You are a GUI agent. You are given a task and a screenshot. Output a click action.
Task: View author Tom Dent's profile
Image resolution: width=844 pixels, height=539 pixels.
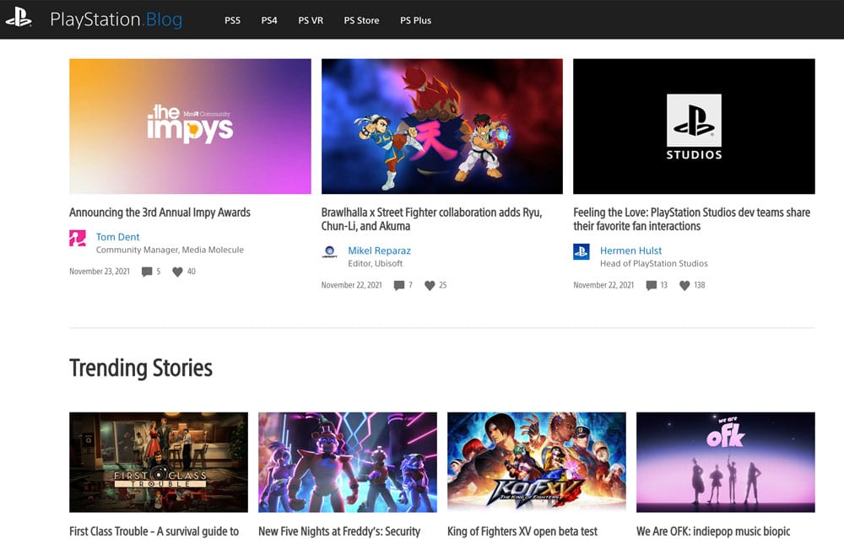pyautogui.click(x=117, y=237)
